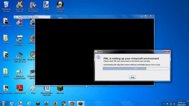Viewport: 189px width, 106px height.
Task: Minimize the Java Platform SE binary window
Action: click(142, 16)
